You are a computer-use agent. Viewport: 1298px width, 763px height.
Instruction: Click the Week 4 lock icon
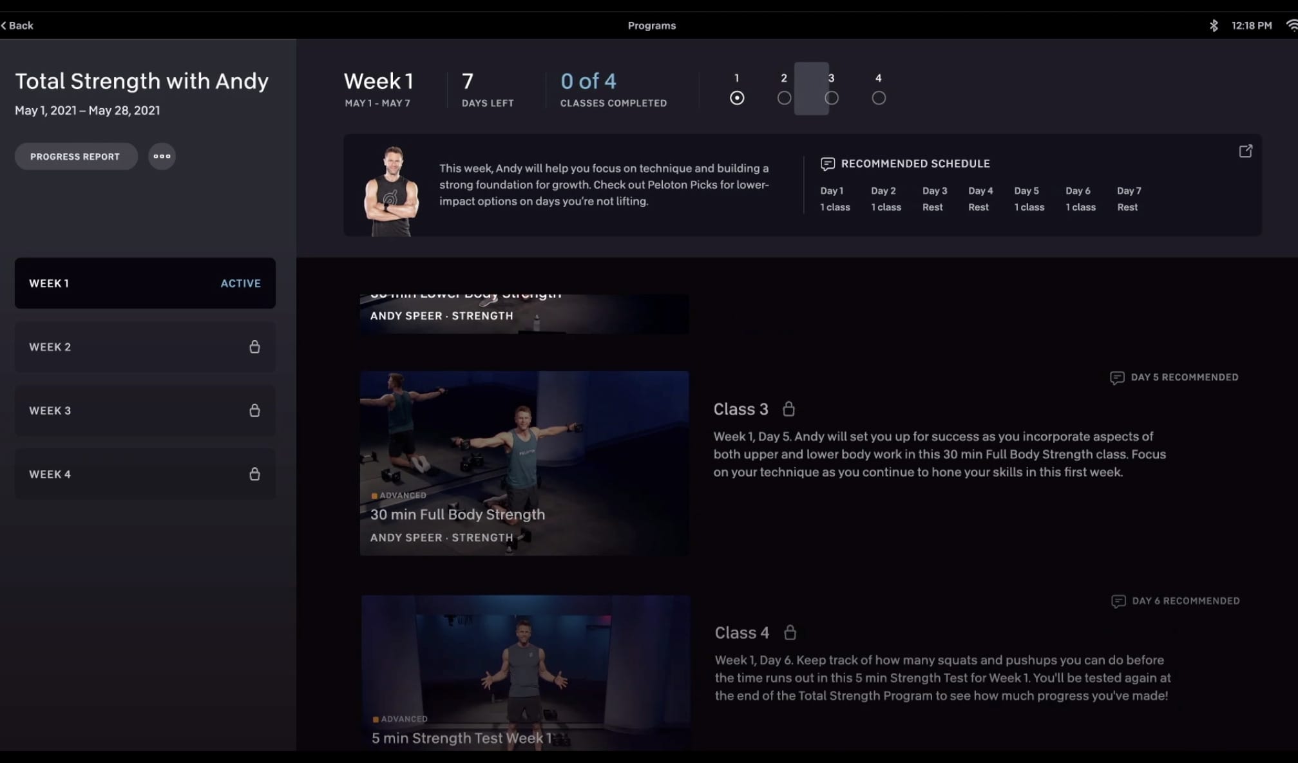(x=254, y=475)
